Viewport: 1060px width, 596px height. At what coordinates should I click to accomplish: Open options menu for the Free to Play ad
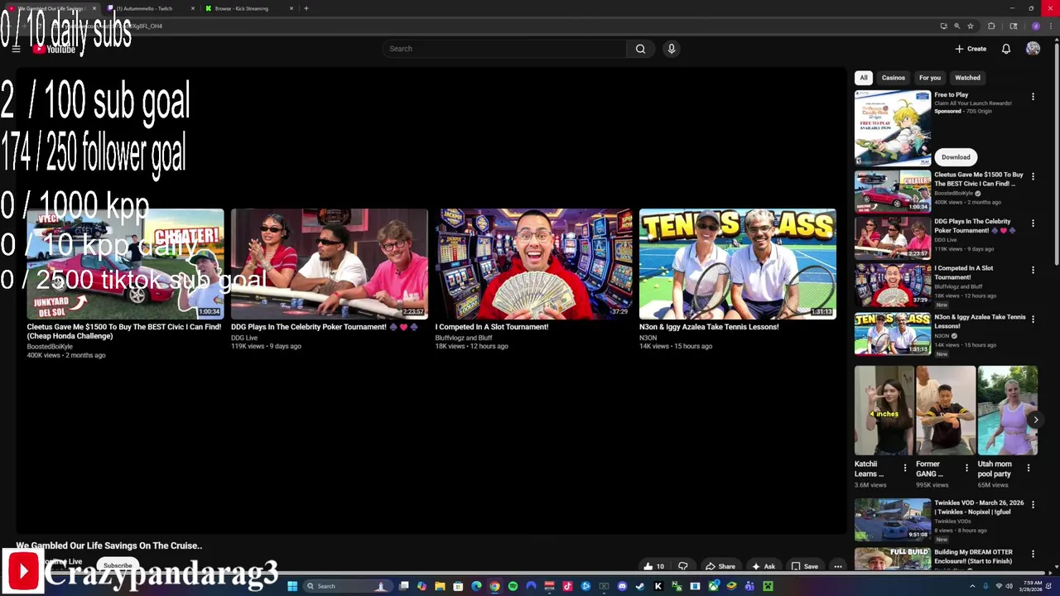coord(1033,97)
